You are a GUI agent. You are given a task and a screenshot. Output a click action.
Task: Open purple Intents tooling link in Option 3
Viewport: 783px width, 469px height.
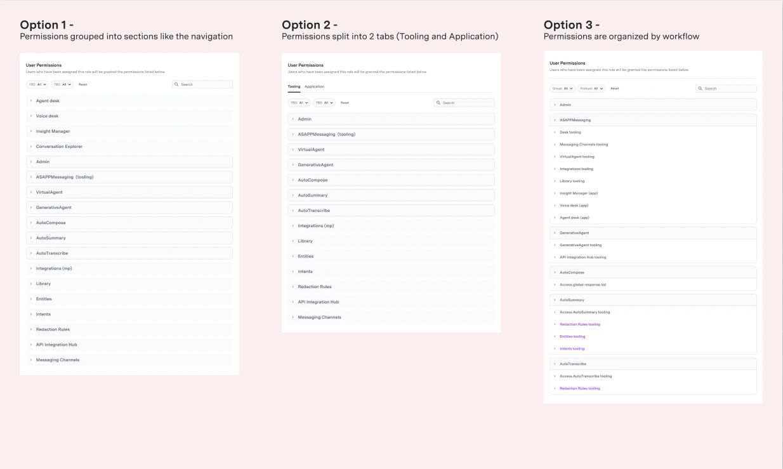pyautogui.click(x=572, y=348)
